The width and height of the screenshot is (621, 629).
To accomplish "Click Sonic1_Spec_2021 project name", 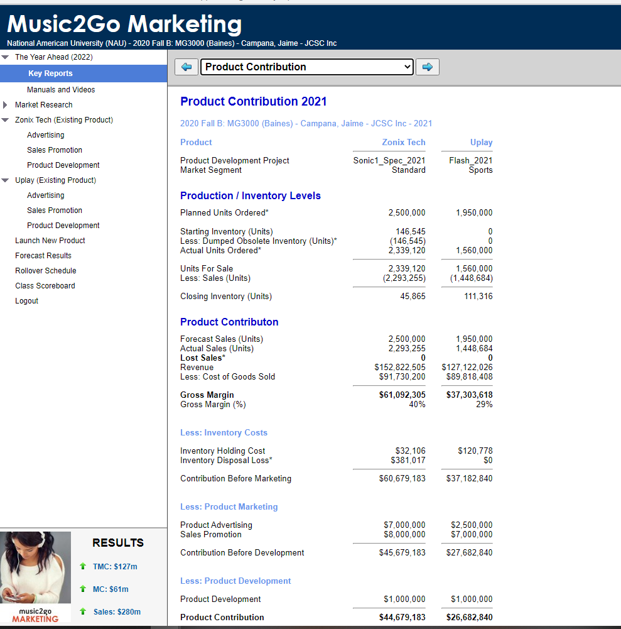I will [389, 160].
